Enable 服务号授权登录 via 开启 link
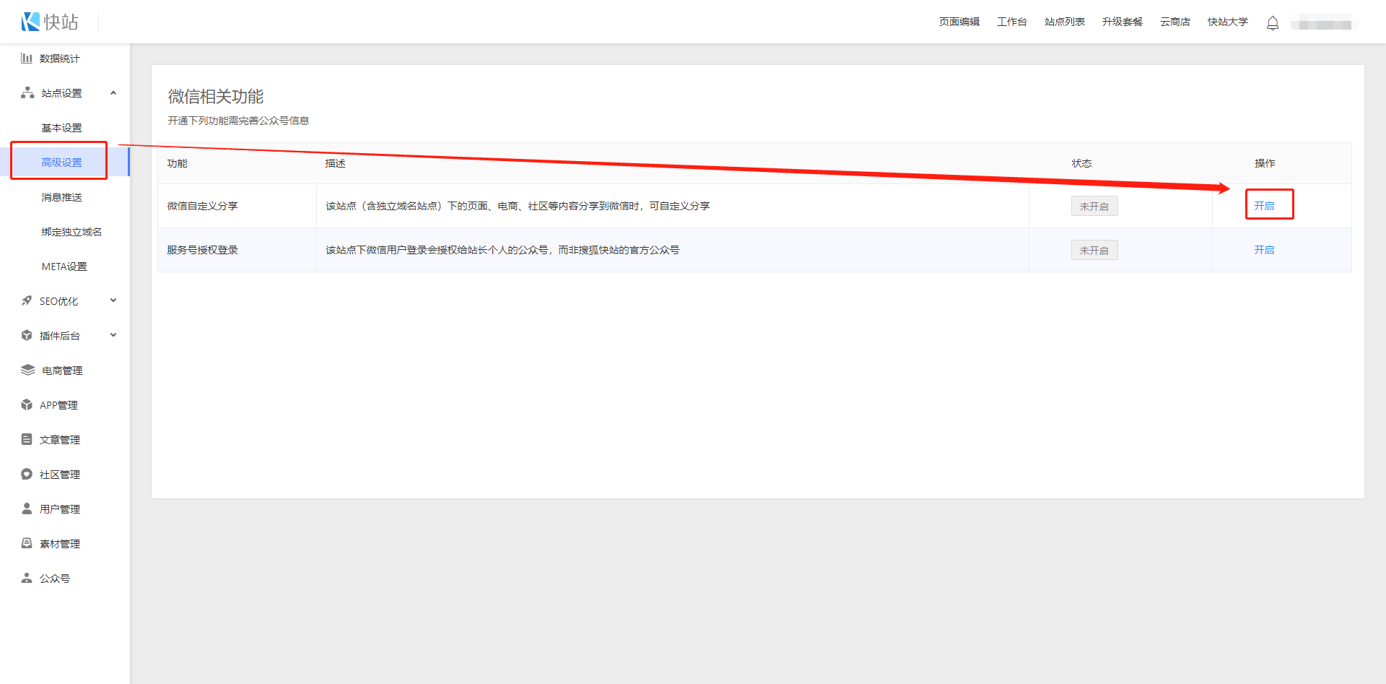Screen dimensions: 1386x684 pos(1264,250)
